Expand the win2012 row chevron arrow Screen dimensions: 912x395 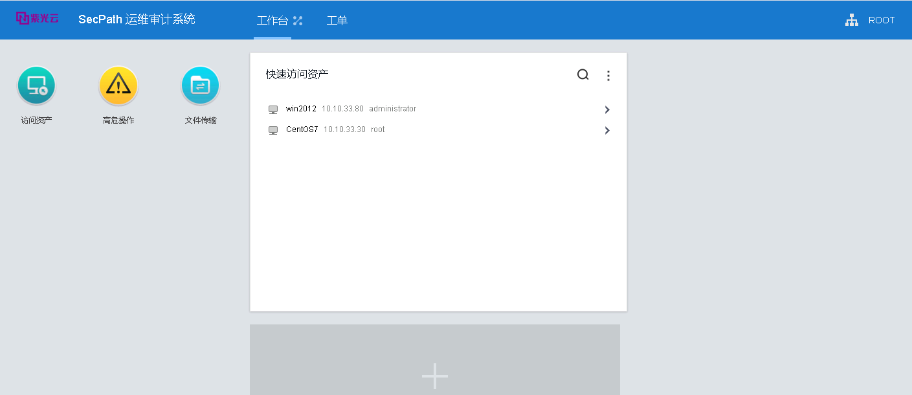coord(607,109)
